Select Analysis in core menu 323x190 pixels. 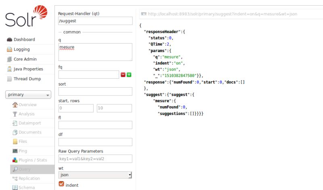(27, 114)
